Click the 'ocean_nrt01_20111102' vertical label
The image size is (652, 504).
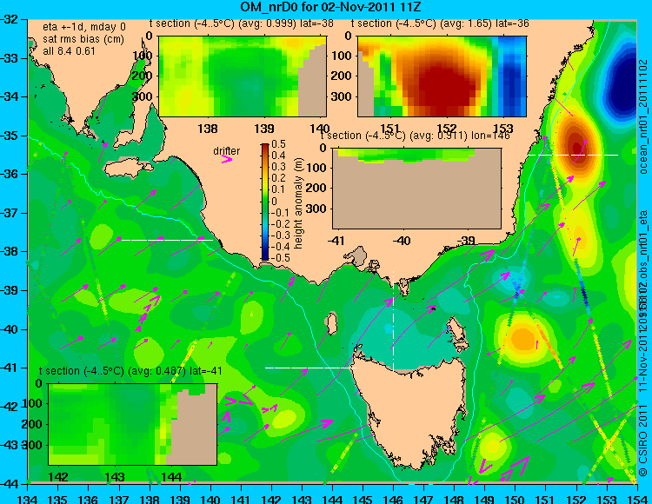point(643,117)
